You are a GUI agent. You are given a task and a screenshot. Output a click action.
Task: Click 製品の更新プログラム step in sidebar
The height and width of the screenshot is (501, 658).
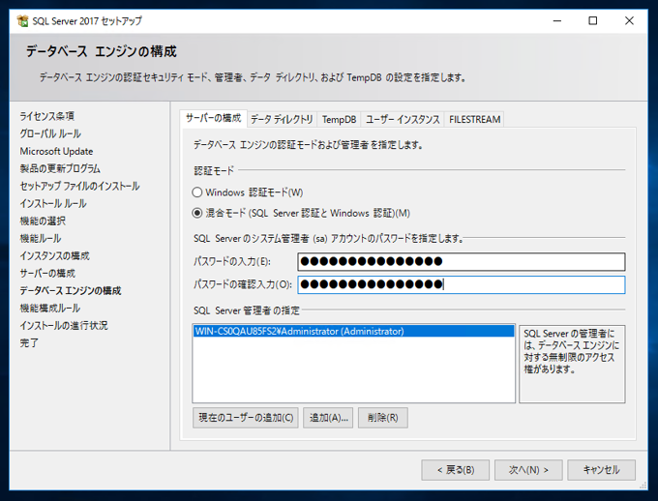tap(60, 168)
